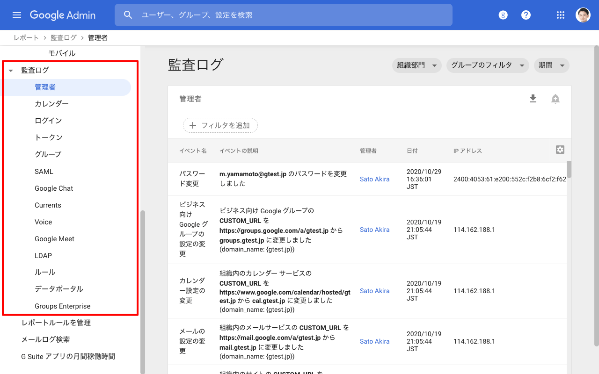Click フィルタを追加 button
599x374 pixels.
[220, 125]
